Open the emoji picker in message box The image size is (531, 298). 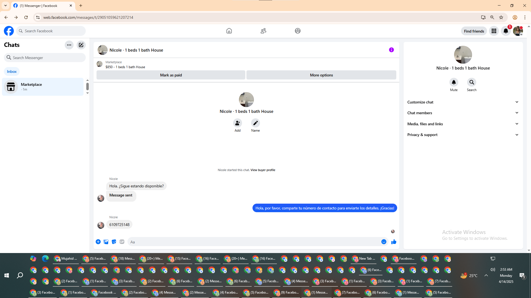384,242
